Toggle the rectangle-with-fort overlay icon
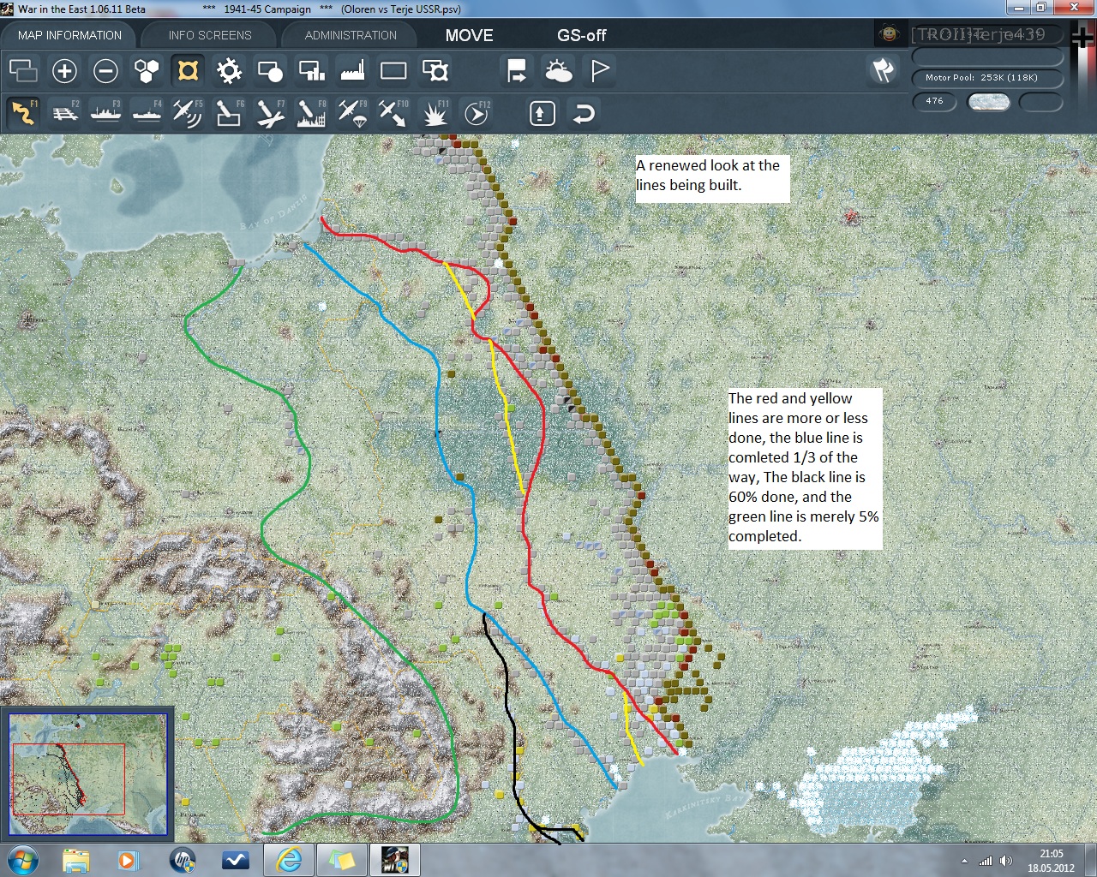 point(435,70)
